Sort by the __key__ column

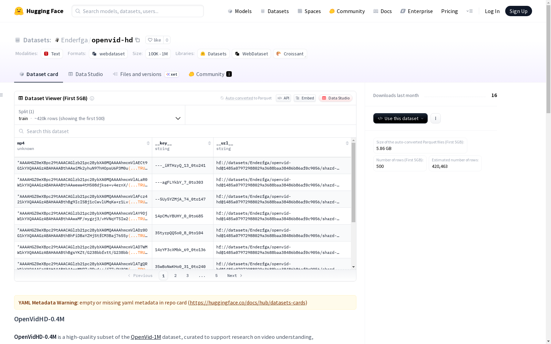(209, 143)
